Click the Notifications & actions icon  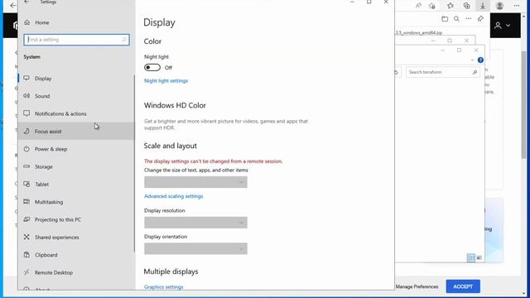pos(26,113)
